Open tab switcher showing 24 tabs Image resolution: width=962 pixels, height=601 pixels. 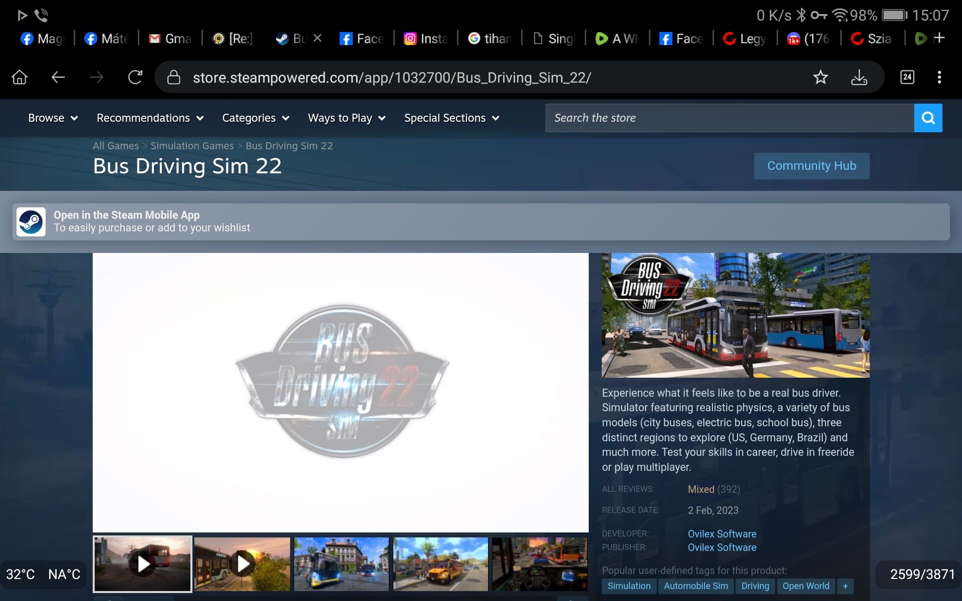(907, 77)
